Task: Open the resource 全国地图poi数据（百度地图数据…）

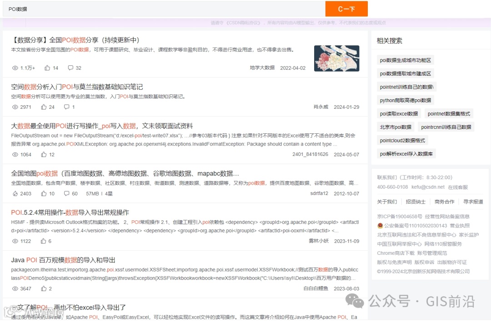Action: click(125, 173)
